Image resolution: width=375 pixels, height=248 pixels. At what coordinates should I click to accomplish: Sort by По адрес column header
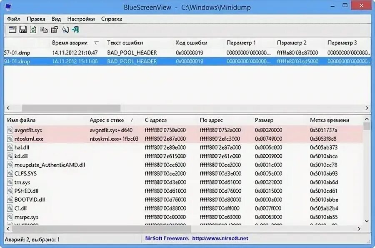click(x=211, y=120)
